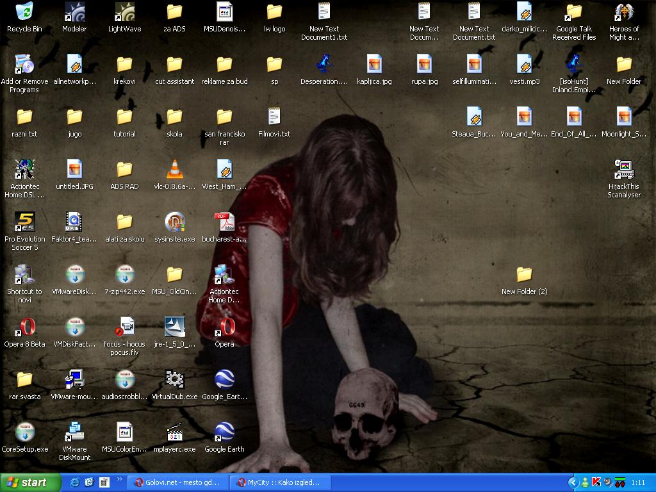Expand the Quick Launch overflow chevron
The image size is (656, 492).
click(119, 480)
